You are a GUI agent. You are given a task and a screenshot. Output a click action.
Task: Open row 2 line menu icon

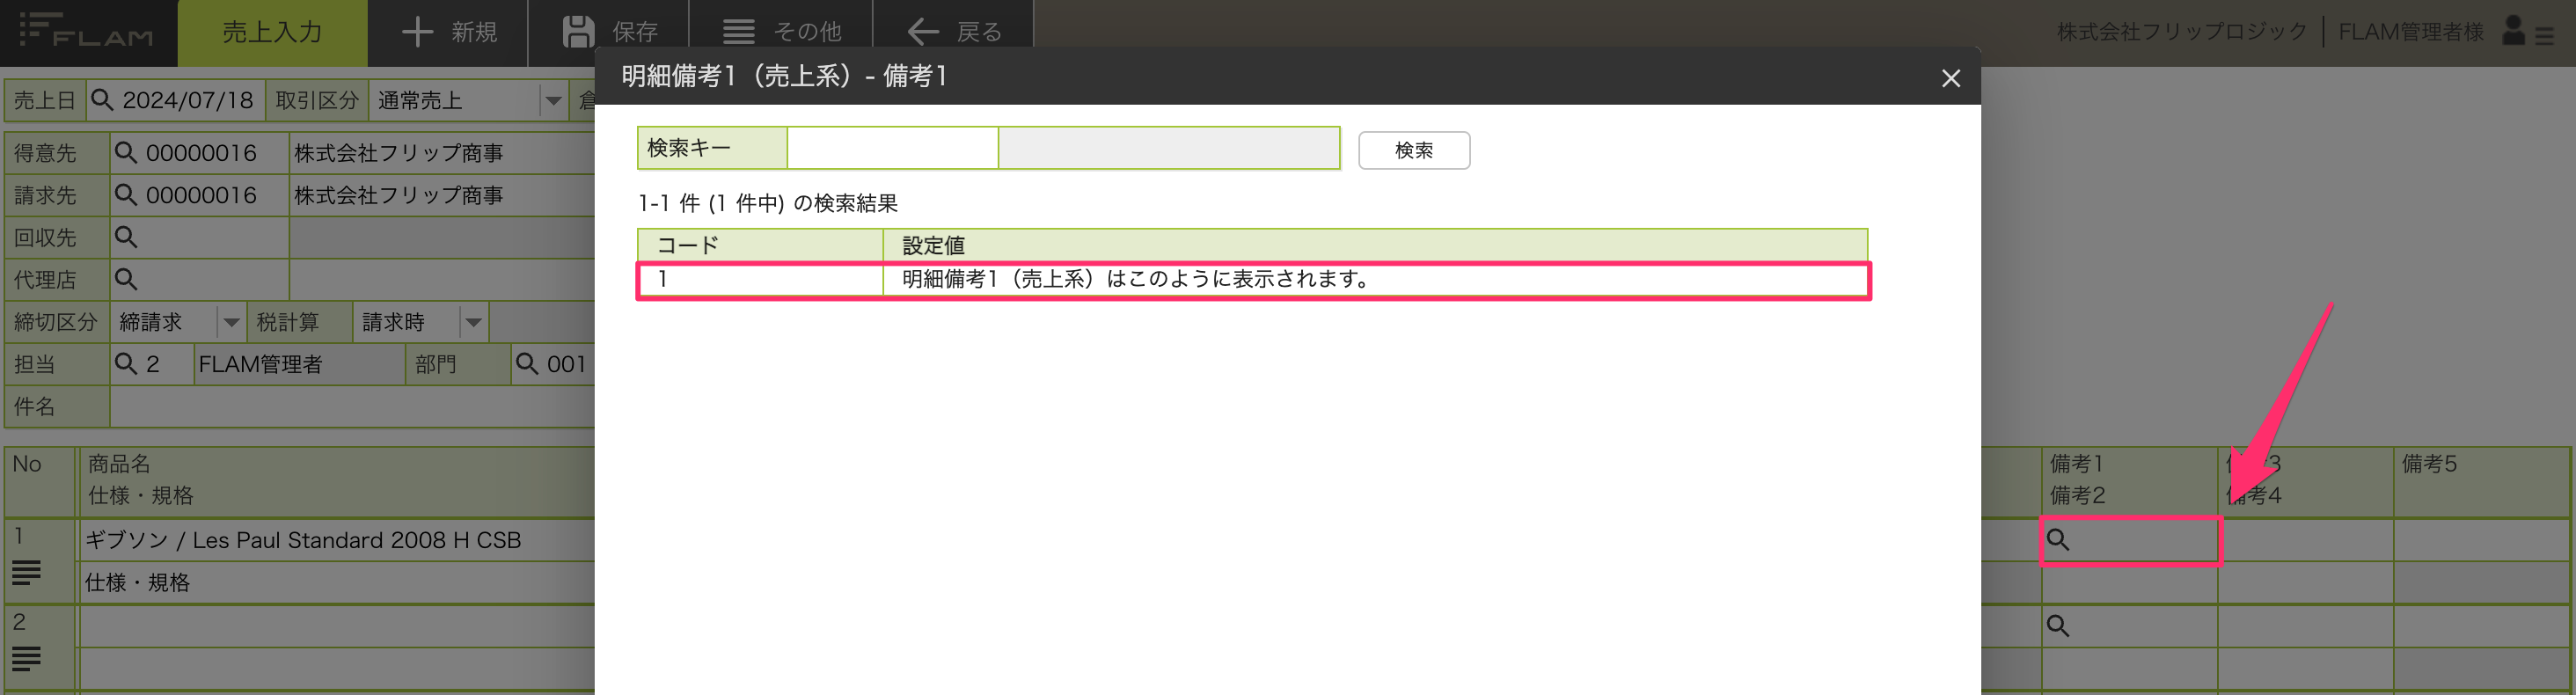tap(27, 659)
